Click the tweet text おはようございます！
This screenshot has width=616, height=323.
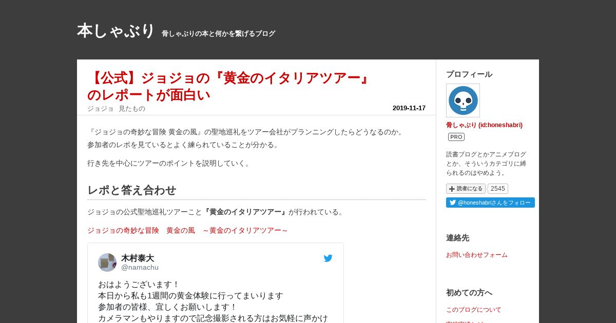(139, 285)
